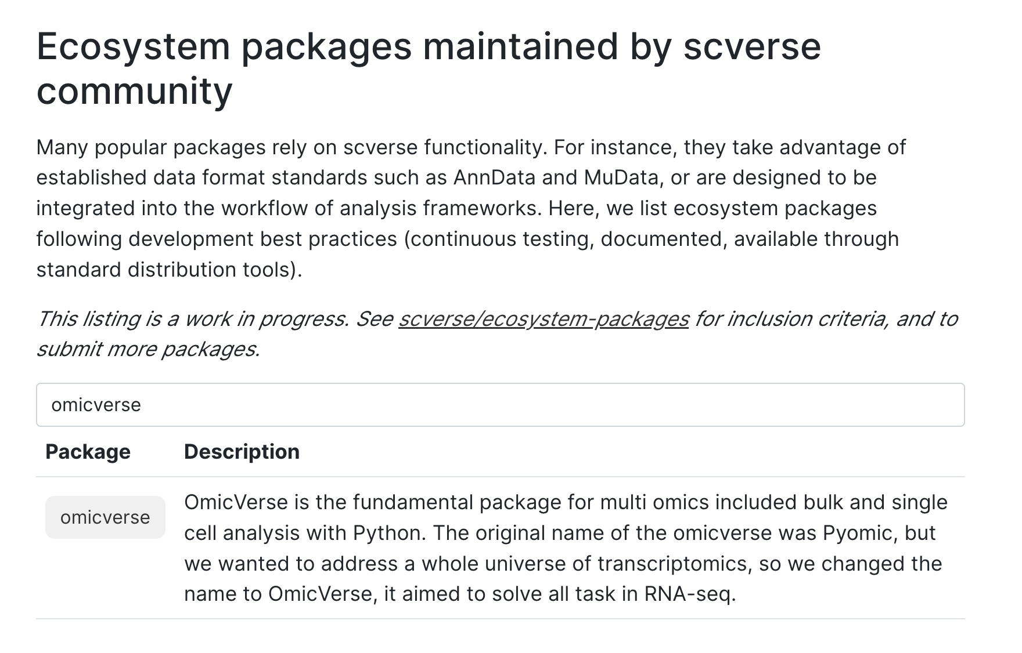Clear the omicverse search text by clicking it
The width and height of the screenshot is (1022, 653).
coord(96,405)
